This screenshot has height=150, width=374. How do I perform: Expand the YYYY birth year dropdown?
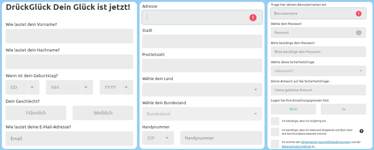coord(116,87)
